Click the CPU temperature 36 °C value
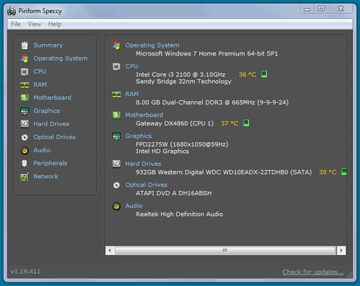The height and width of the screenshot is (286, 360). (247, 74)
